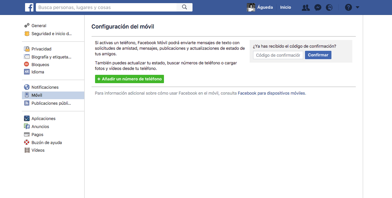The image size is (392, 198).
Task: Select the Móvil settings section
Action: tap(53, 95)
